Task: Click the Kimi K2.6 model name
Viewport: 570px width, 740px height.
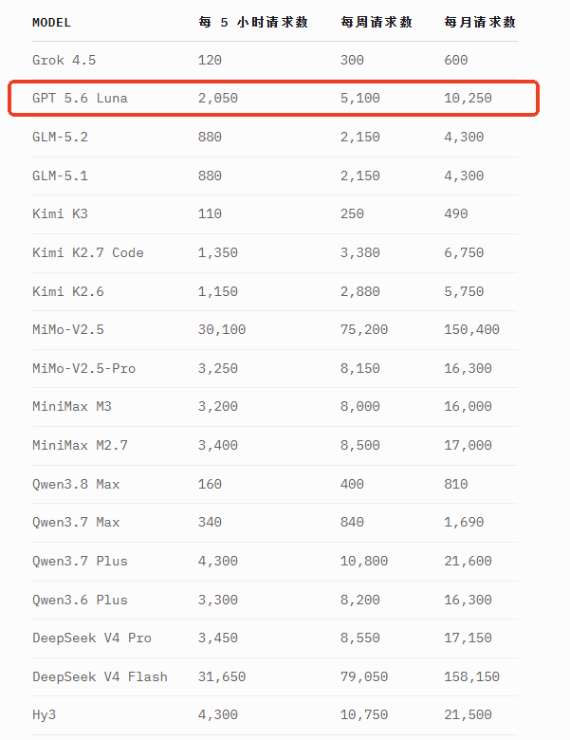Action: click(68, 291)
